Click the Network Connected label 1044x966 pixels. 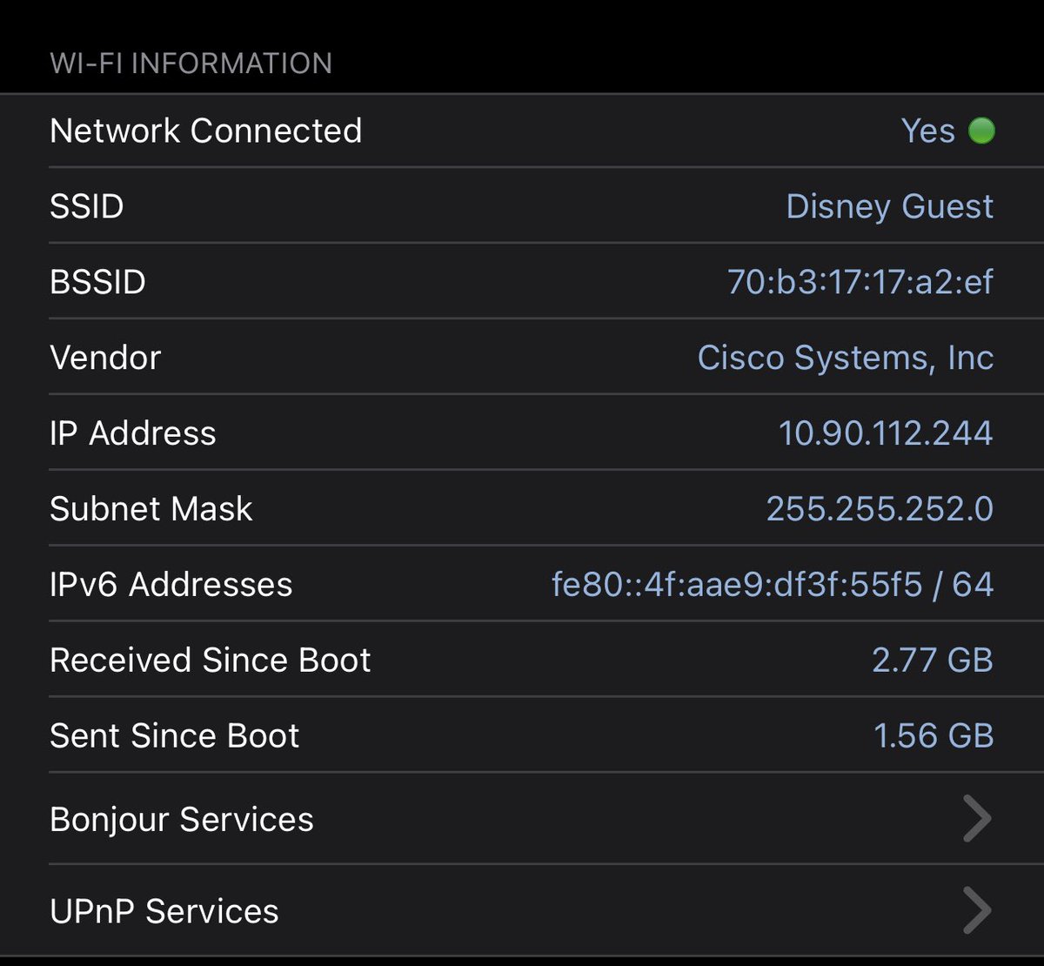point(206,131)
